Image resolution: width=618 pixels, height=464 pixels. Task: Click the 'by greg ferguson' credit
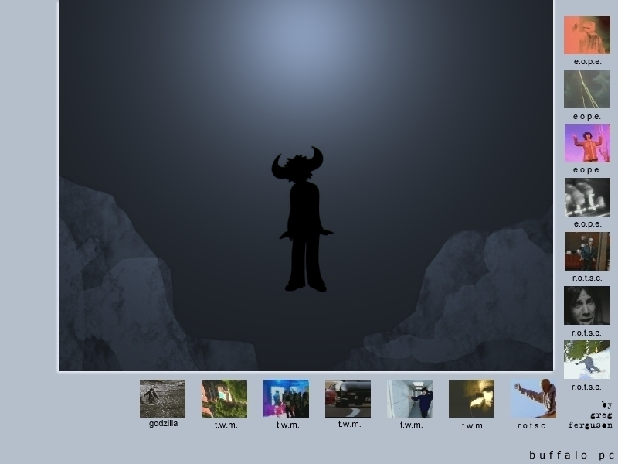[591, 415]
